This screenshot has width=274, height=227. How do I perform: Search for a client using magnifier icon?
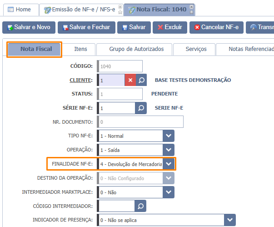tap(141, 80)
